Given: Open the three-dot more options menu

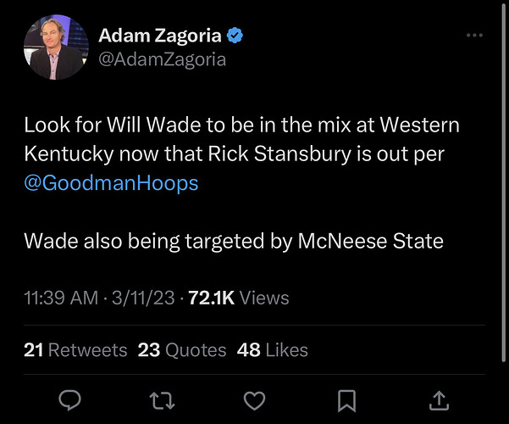Looking at the screenshot, I should (x=474, y=36).
